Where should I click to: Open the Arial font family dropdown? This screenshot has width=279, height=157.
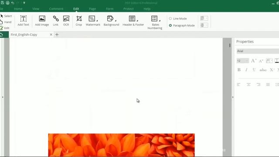pos(258,51)
